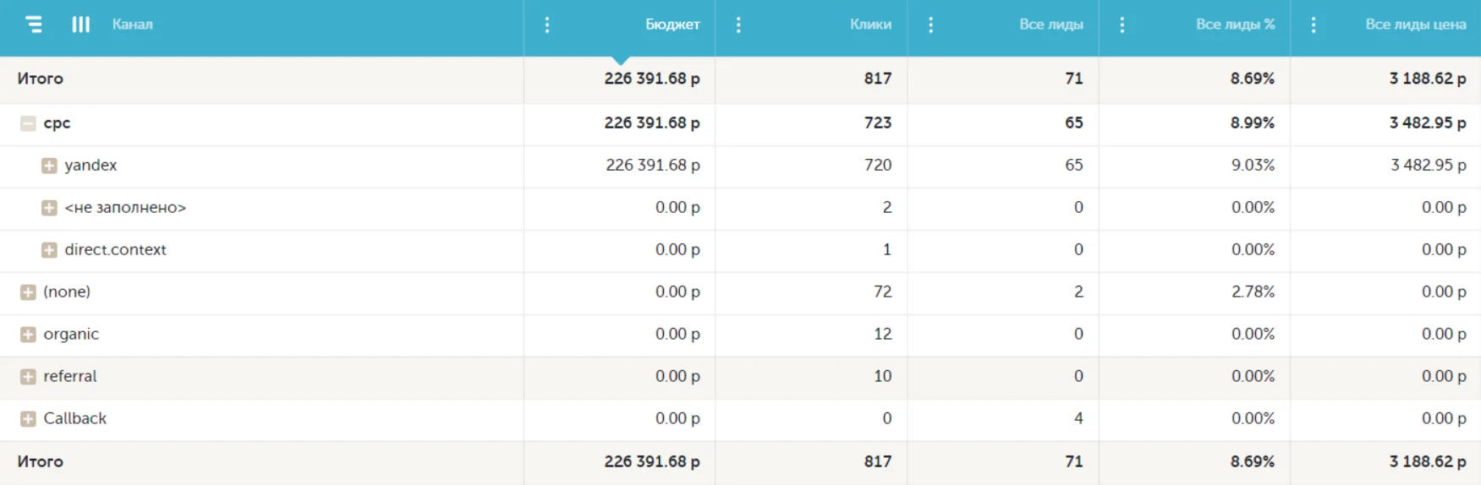Expand the direct.context row

pos(49,250)
